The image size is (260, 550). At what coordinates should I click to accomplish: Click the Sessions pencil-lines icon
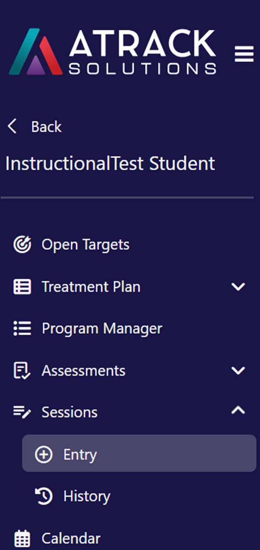coord(22,412)
